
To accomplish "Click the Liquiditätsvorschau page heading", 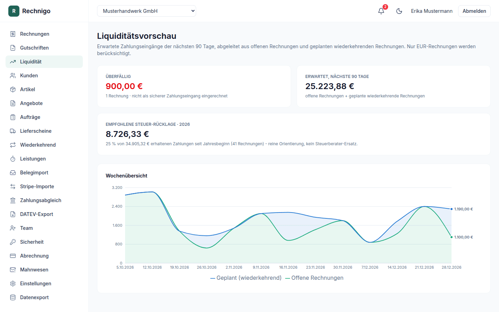I will 137,36.
